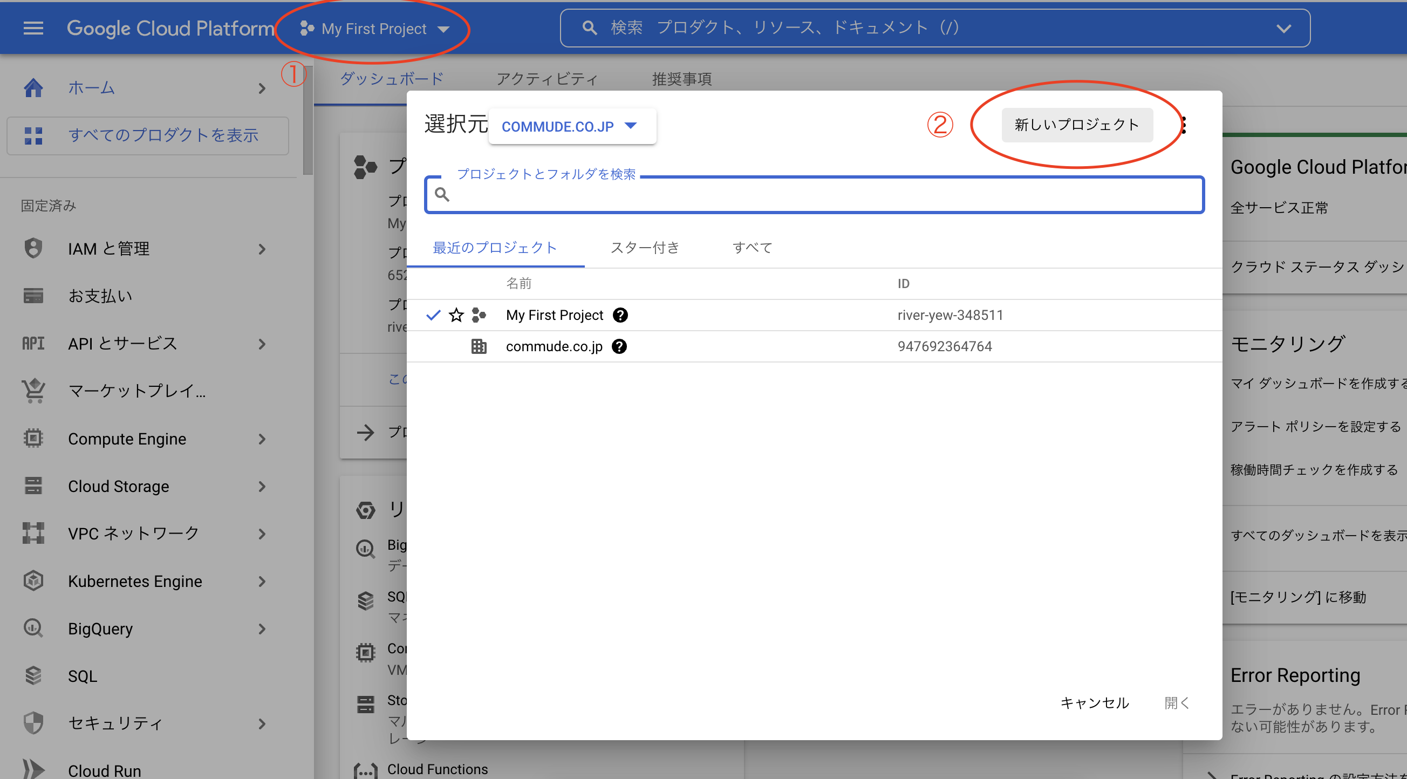Click the all products grid icon
This screenshot has height=779, width=1407.
pyautogui.click(x=33, y=135)
